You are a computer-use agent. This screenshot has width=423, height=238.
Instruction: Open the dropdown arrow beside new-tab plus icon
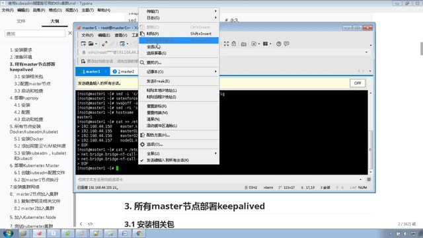point(258,44)
